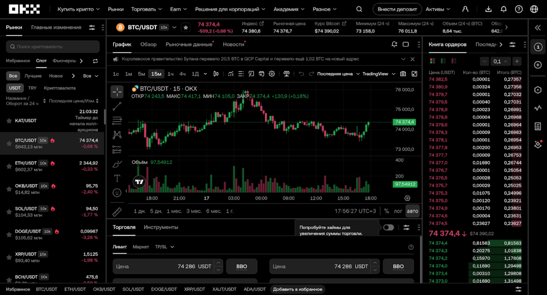This screenshot has height=295, width=547.
Task: Undo the last chart action
Action: coord(301,74)
